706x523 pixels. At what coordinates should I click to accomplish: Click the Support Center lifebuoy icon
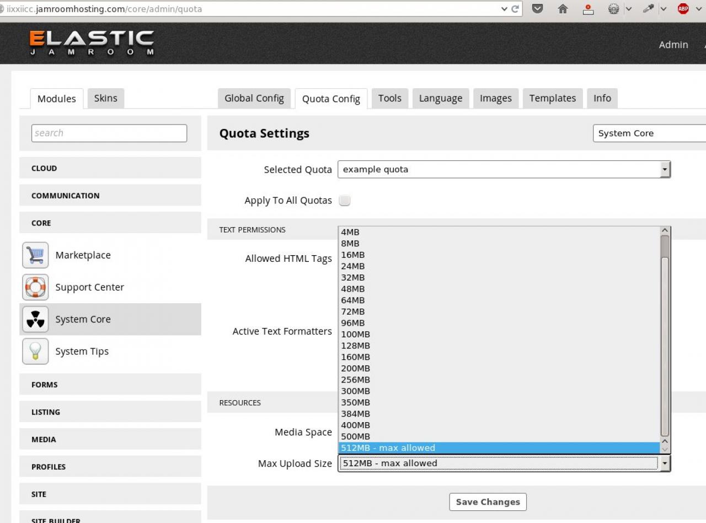(x=35, y=287)
